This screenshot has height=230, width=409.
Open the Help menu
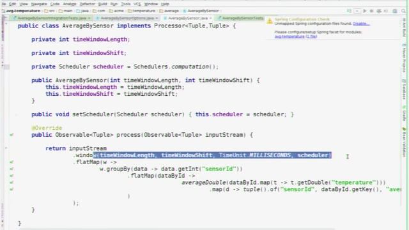[165, 4]
